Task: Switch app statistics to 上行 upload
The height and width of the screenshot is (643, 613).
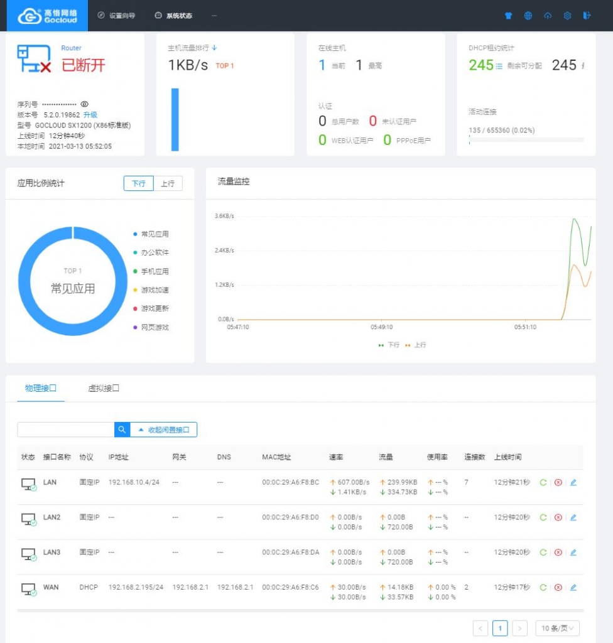Action: point(168,183)
